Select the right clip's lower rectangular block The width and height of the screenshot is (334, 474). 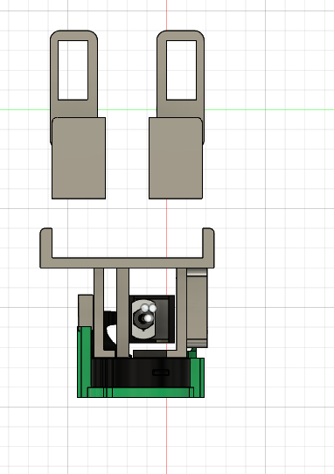click(x=176, y=158)
